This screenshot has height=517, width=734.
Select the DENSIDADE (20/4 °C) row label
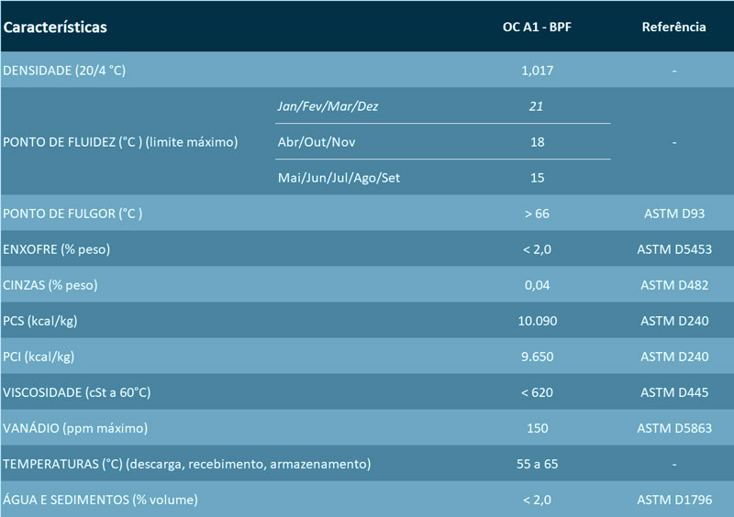[x=64, y=70]
